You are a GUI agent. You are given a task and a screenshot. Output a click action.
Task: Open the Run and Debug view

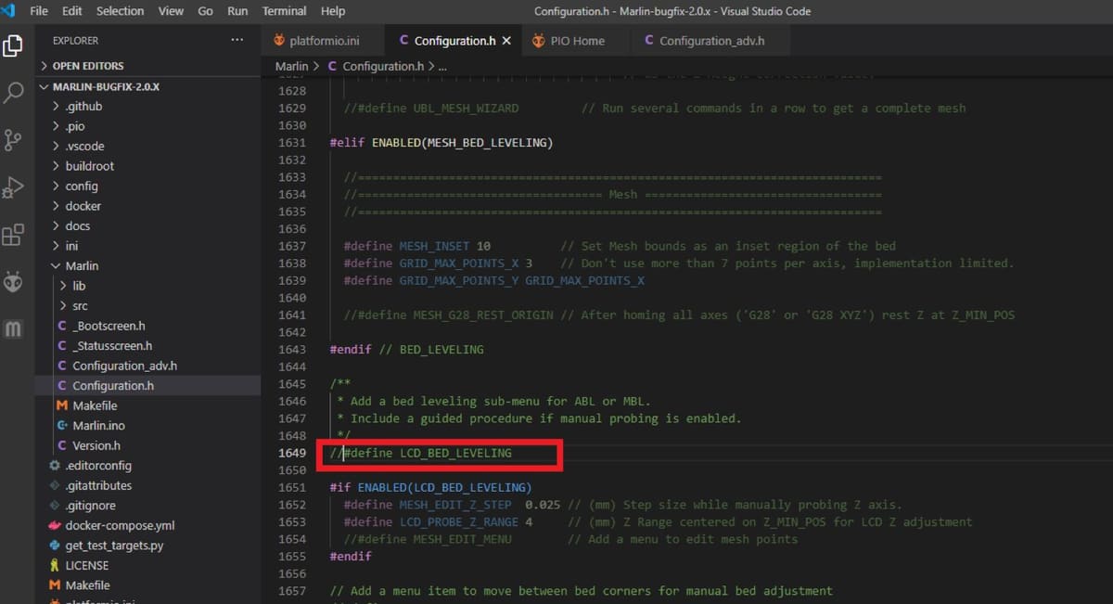point(14,187)
